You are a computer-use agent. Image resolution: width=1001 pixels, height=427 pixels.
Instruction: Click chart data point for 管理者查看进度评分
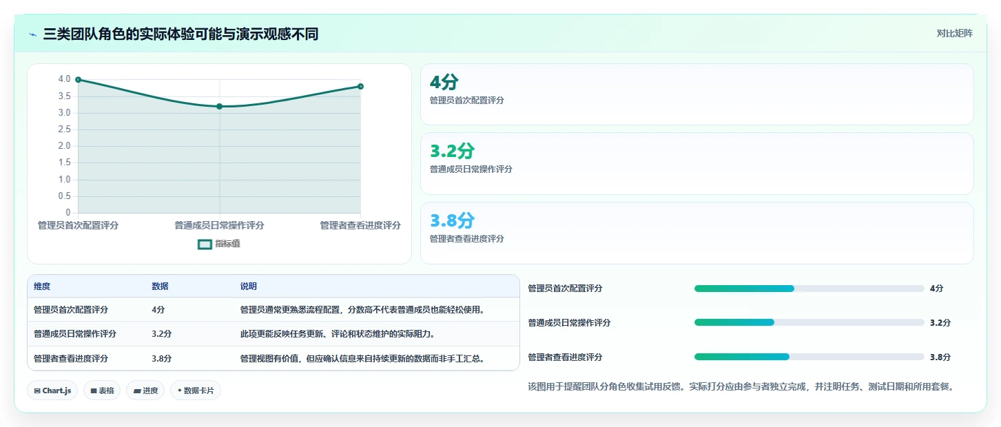click(x=360, y=86)
